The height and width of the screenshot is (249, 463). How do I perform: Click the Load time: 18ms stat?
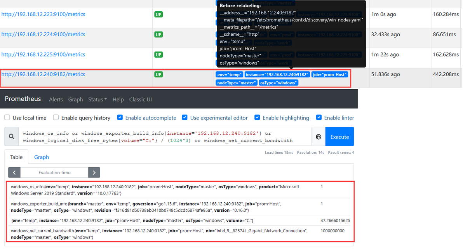click(279, 153)
